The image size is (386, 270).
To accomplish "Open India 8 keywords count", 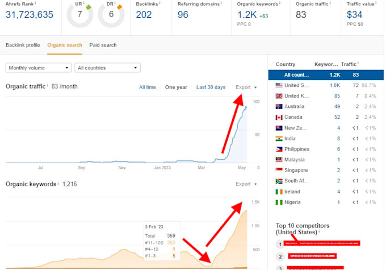I will pos(338,139).
